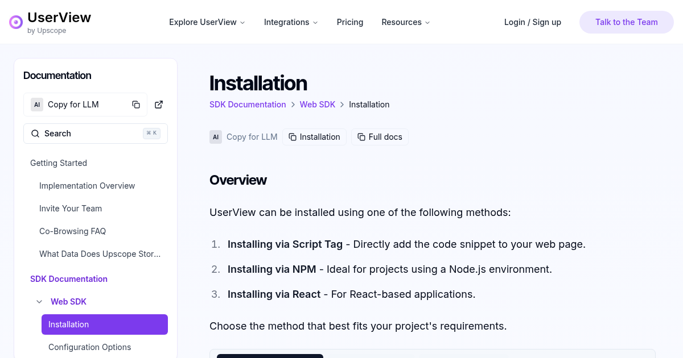Viewport: 683px width, 358px height.
Task: Open external link icon beside Copy for LLM
Action: click(159, 105)
